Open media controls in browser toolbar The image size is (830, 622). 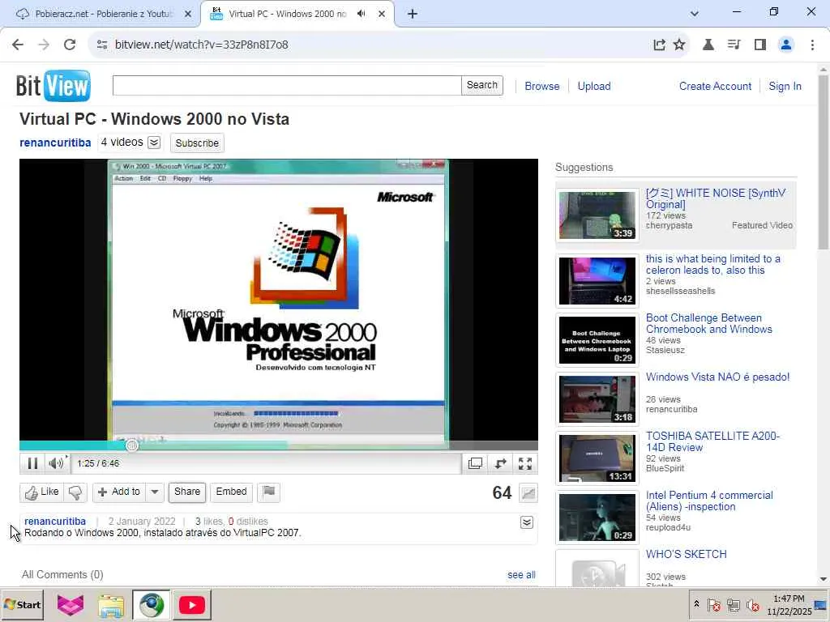734,45
